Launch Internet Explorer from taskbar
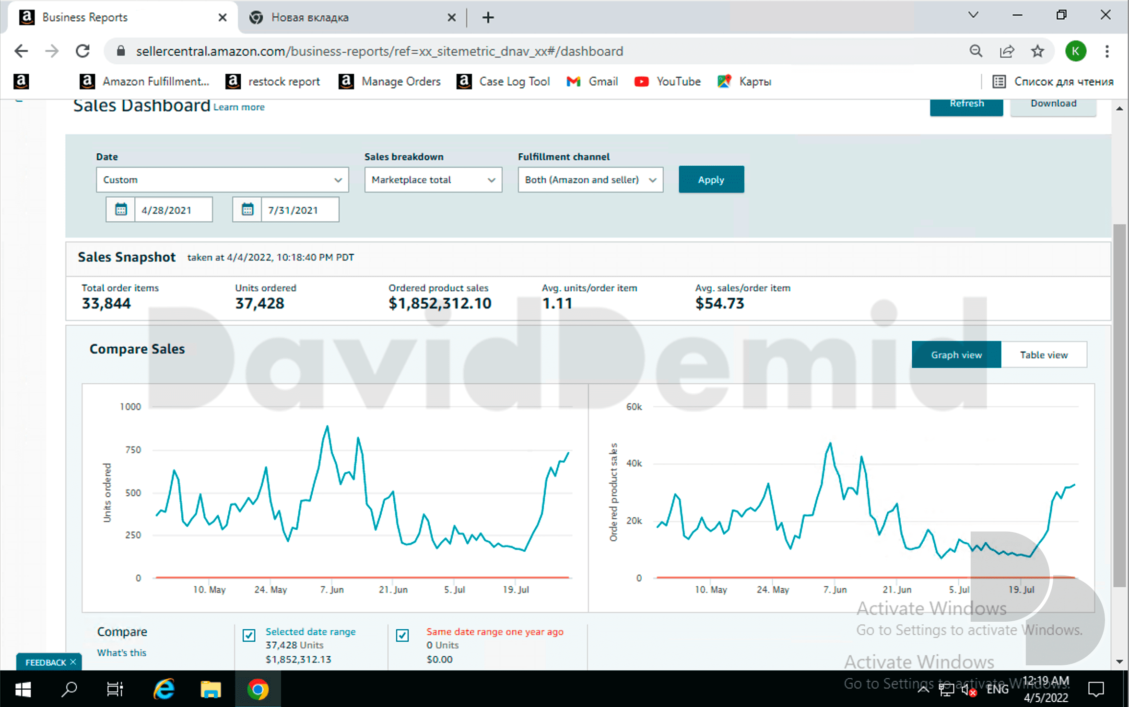The width and height of the screenshot is (1129, 707). [164, 689]
